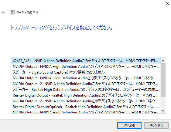Select スピーカー - Realtek High Definition Audio row
The image size is (171, 132).
click(x=86, y=90)
